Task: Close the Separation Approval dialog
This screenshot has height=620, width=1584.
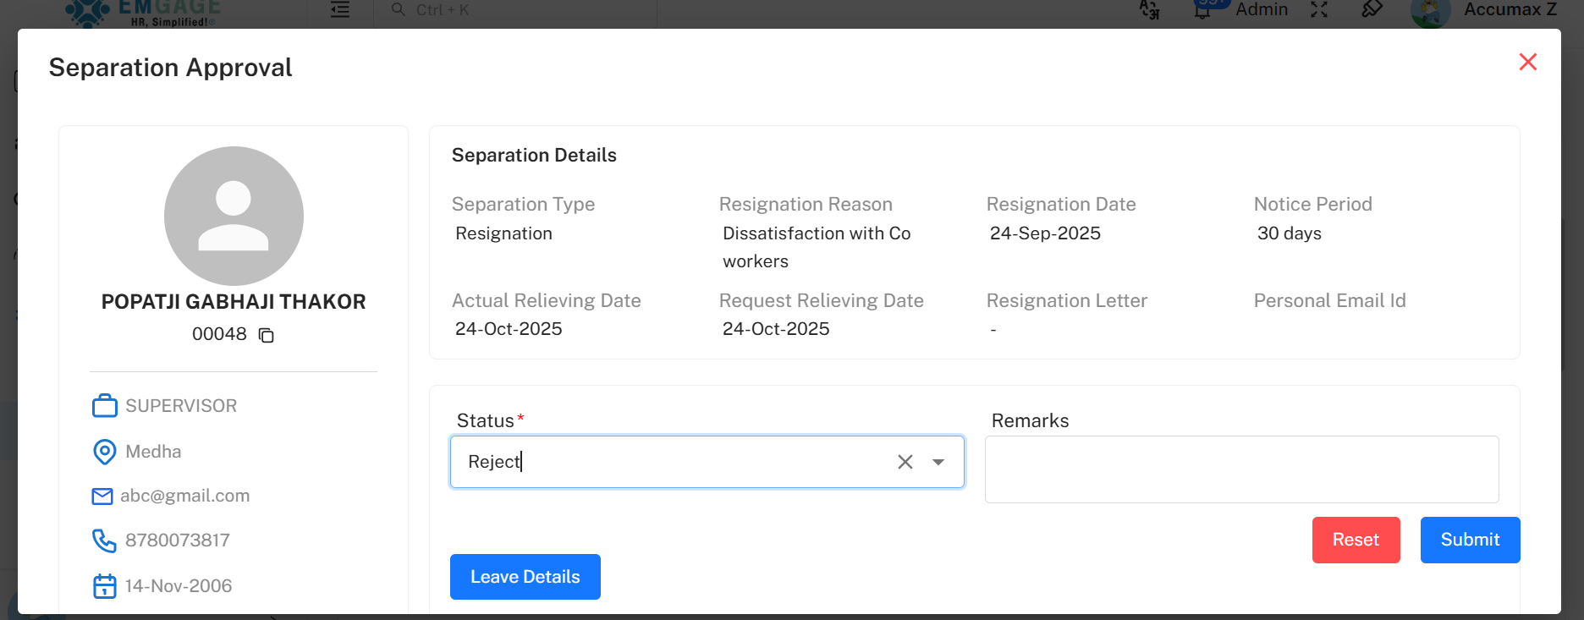Action: tap(1527, 62)
